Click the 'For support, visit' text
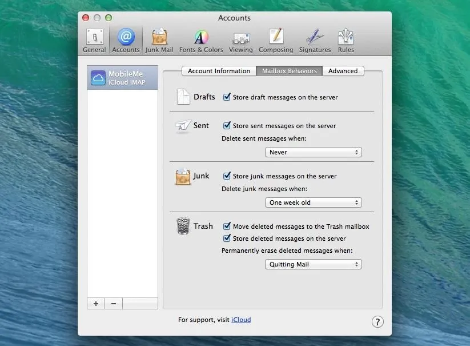This screenshot has width=470, height=346. click(x=203, y=320)
